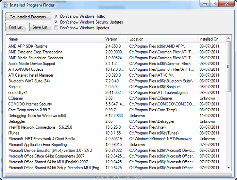Enable Don't show Windows Updates checkbox
The width and height of the screenshot is (237, 180).
click(x=56, y=28)
